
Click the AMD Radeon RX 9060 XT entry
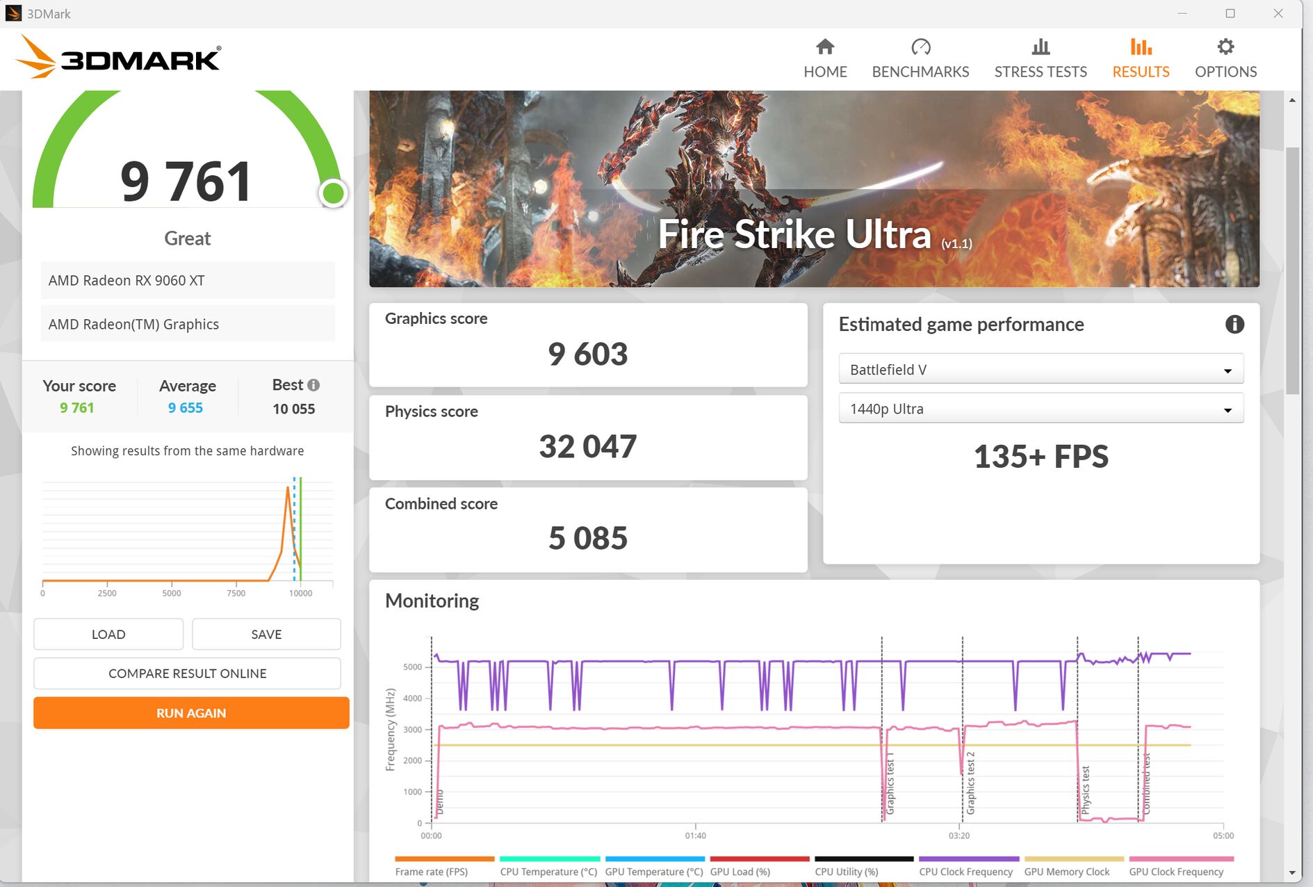click(188, 280)
